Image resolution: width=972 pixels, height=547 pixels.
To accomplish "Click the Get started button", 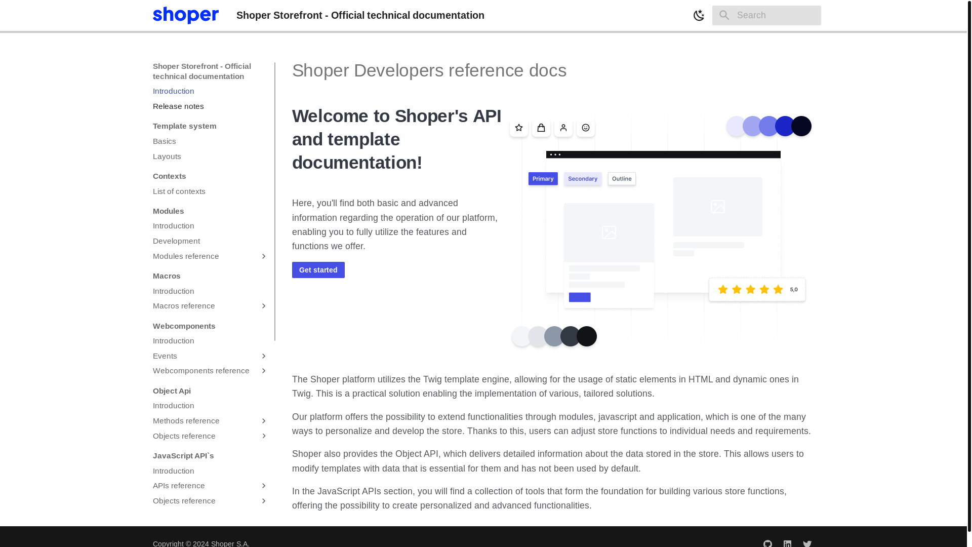I will [x=318, y=270].
